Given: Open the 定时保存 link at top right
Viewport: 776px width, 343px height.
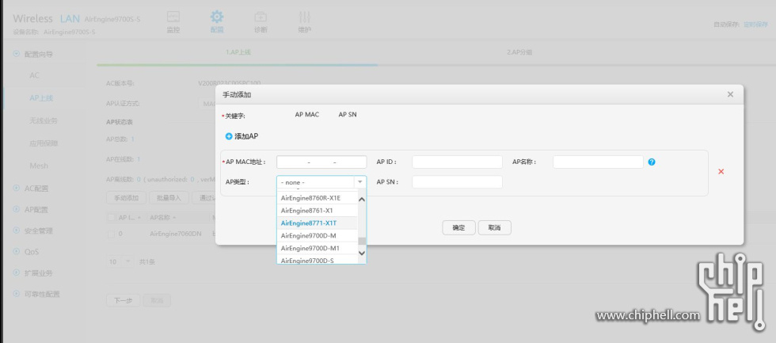Looking at the screenshot, I should pos(755,25).
